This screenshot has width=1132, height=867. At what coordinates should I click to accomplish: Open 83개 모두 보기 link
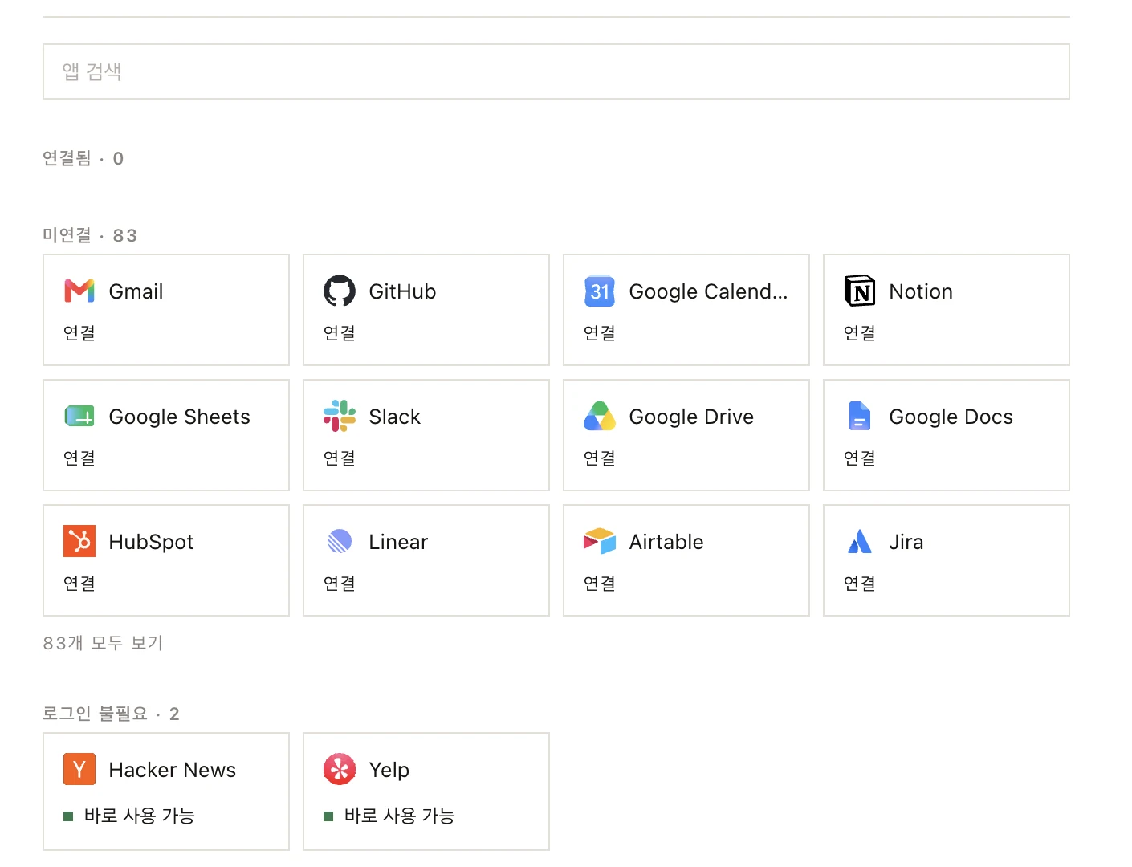point(103,643)
